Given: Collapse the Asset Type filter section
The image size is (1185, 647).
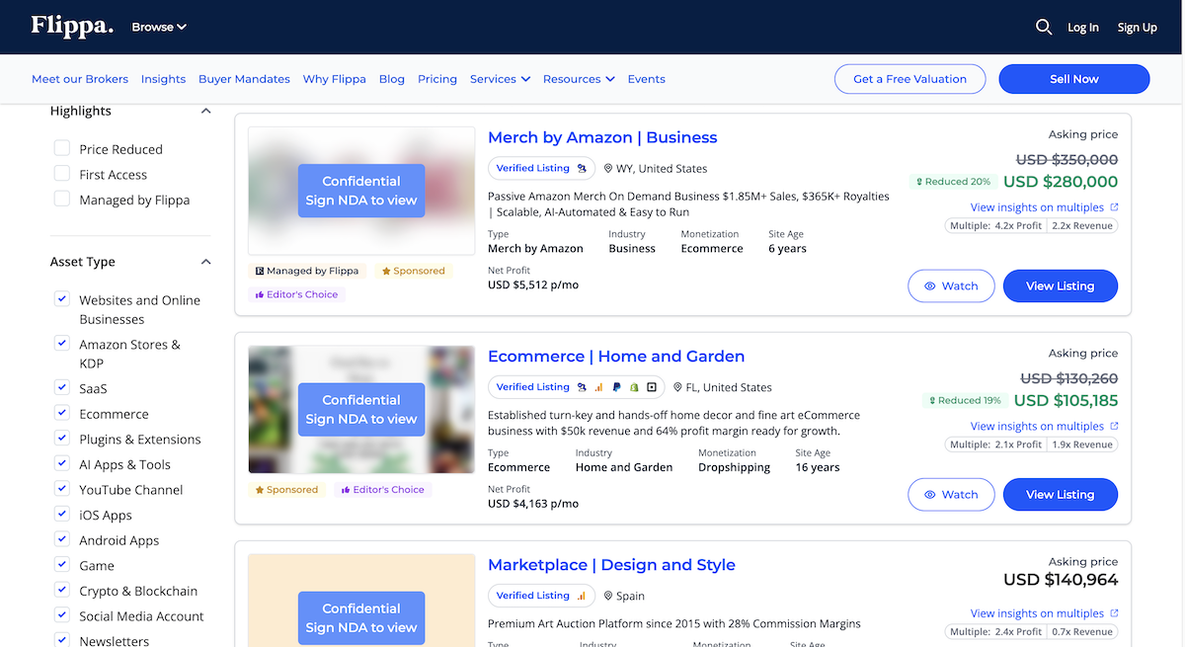Looking at the screenshot, I should (205, 262).
